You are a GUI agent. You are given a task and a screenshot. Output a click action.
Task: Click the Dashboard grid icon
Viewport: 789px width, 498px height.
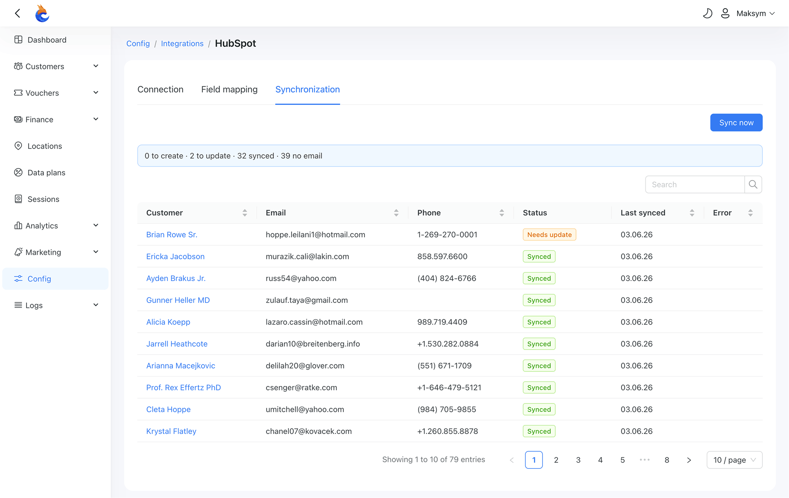tap(18, 40)
